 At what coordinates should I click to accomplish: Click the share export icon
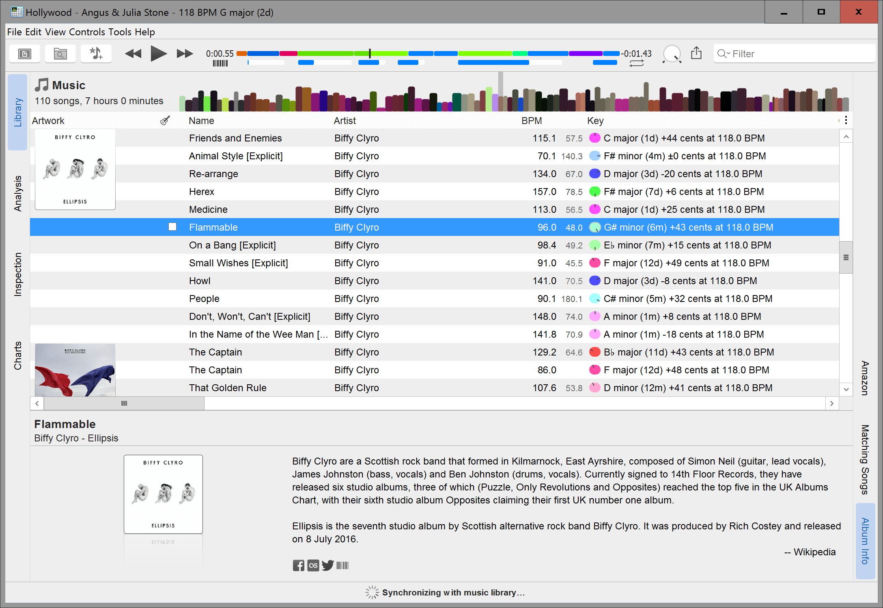pos(696,53)
